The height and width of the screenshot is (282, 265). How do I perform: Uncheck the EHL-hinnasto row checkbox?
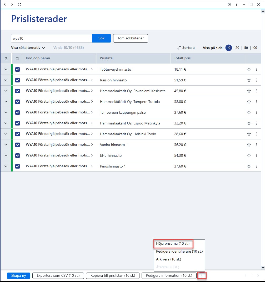click(17, 155)
